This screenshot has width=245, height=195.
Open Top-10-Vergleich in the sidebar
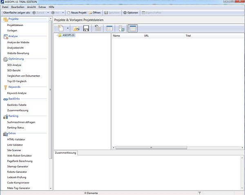[x=17, y=81]
